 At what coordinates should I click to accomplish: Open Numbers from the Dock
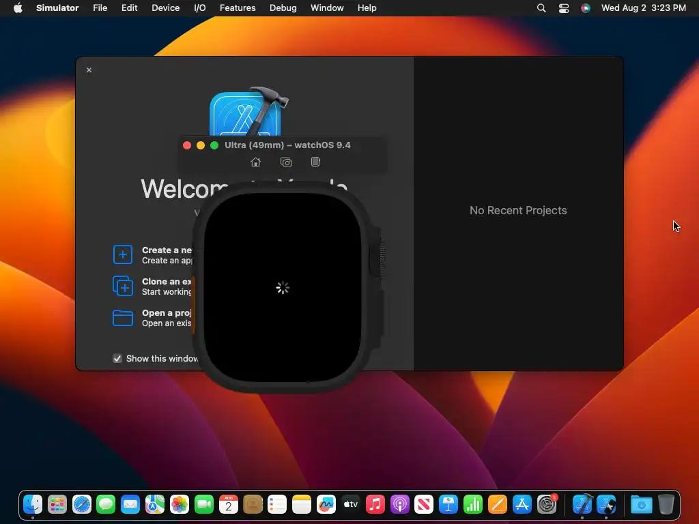coord(472,504)
